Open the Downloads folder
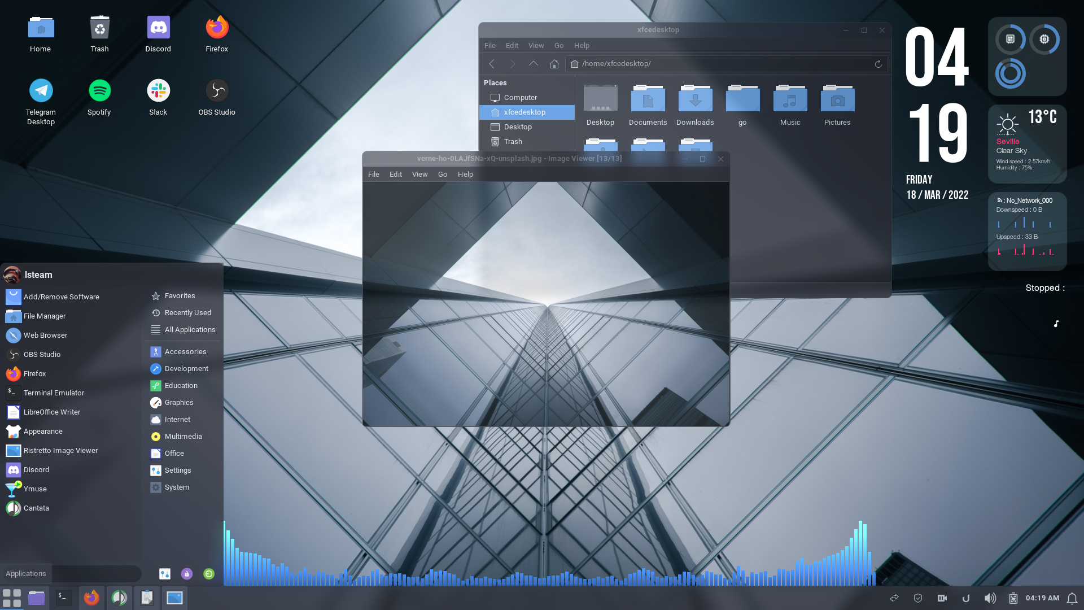 point(695,106)
